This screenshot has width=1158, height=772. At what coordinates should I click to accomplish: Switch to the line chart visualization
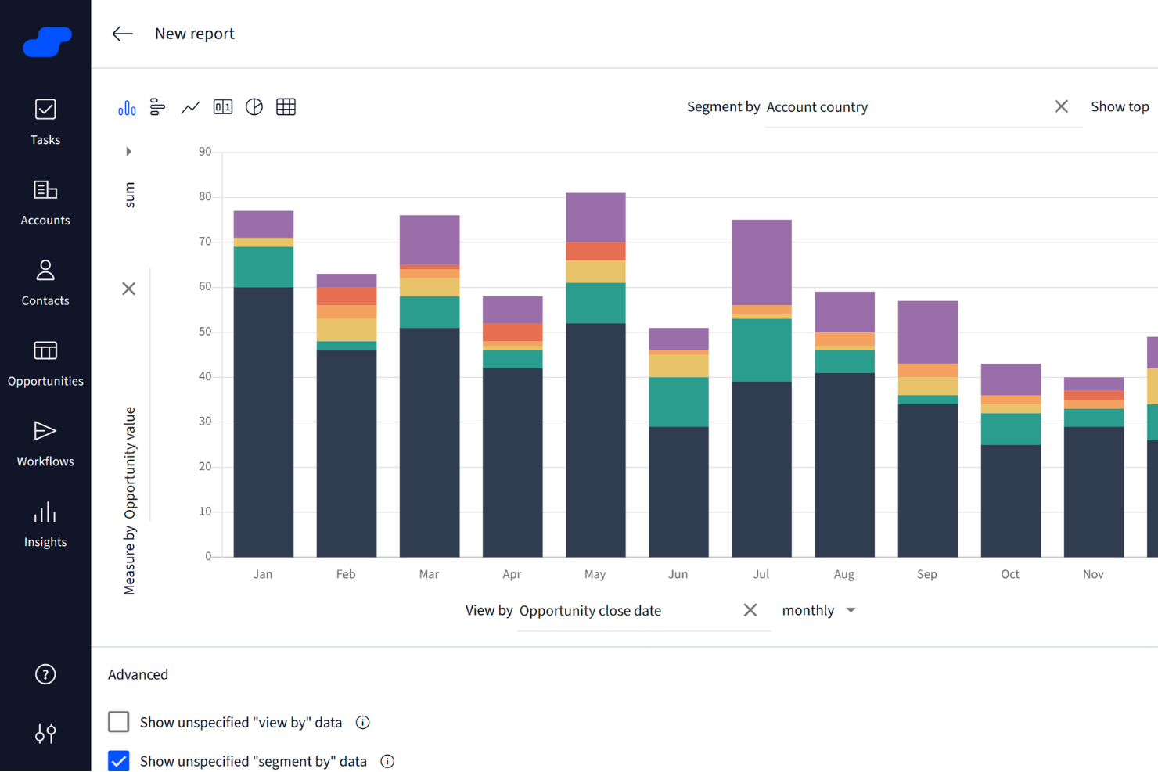190,106
